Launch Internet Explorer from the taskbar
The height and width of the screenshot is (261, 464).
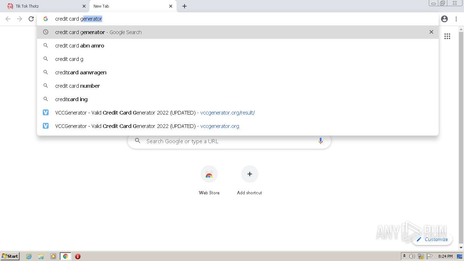click(x=29, y=256)
